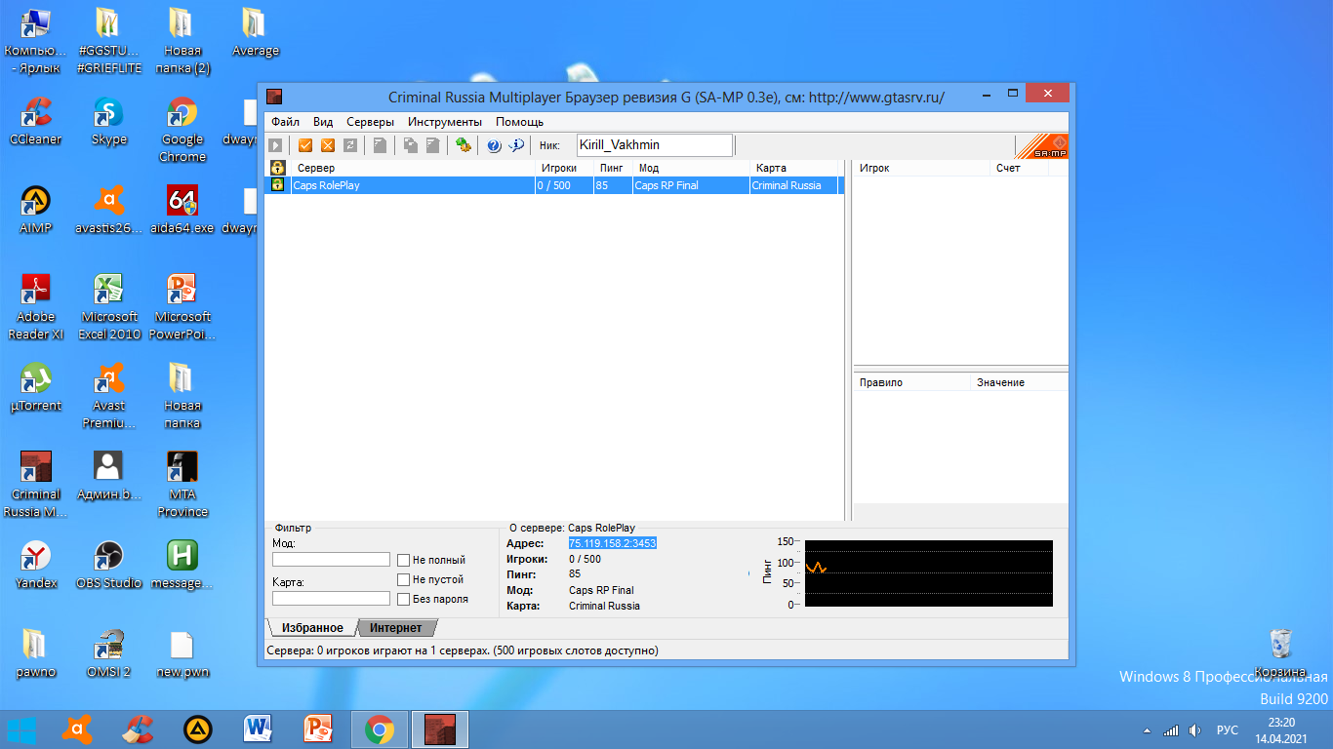This screenshot has width=1333, height=749.
Task: Sort servers by the Игроки column header
Action: (564, 168)
